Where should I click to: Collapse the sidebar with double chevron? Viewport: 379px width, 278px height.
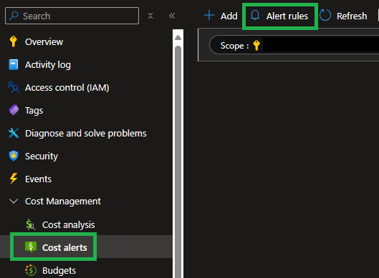tap(172, 16)
